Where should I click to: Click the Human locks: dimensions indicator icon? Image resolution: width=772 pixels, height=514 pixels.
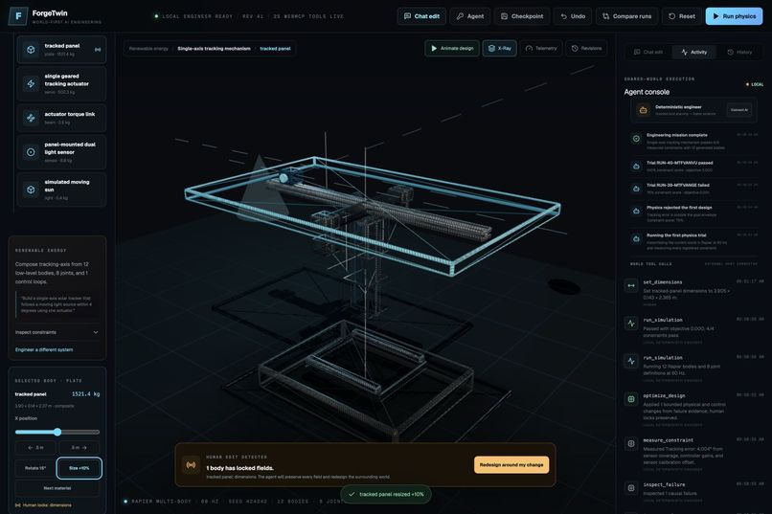pyautogui.click(x=18, y=505)
